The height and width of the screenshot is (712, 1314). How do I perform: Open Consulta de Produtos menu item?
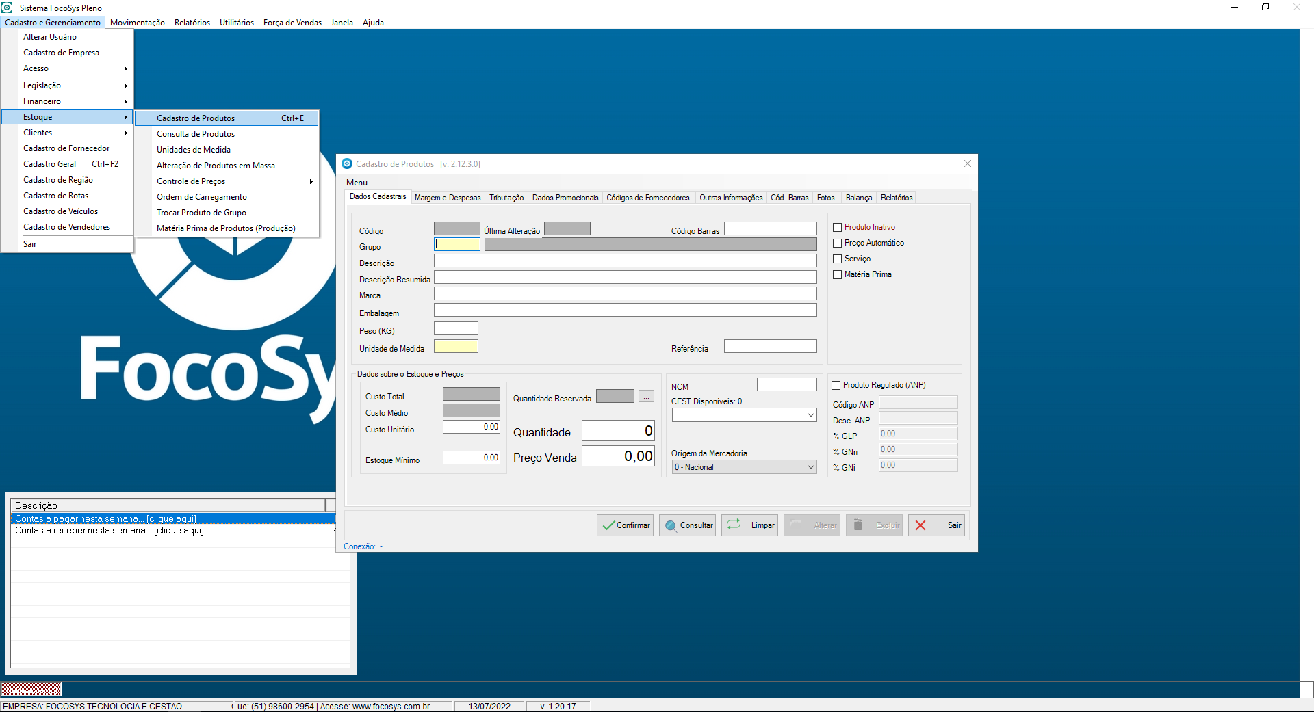coord(227,134)
